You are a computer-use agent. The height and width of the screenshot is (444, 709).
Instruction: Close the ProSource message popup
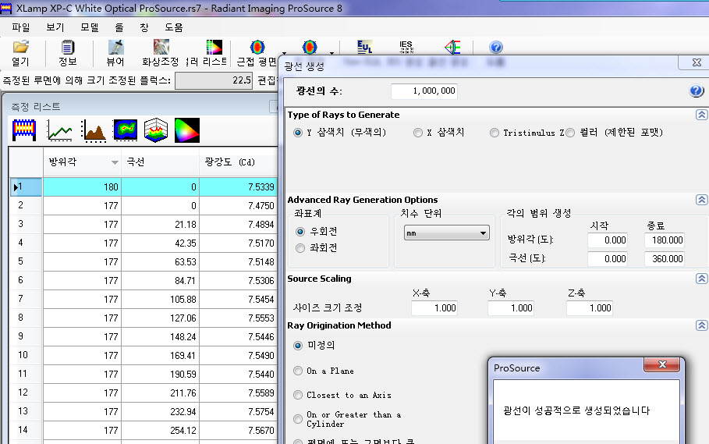[x=662, y=364]
